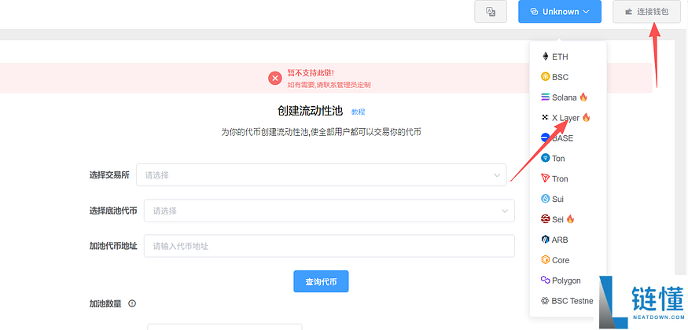
Task: Click the info icon next to 加池数量
Action: pos(132,303)
